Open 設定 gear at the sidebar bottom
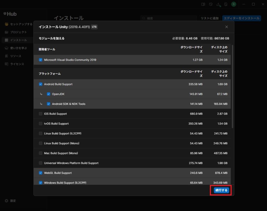The height and width of the screenshot is (211, 267). click(10, 201)
